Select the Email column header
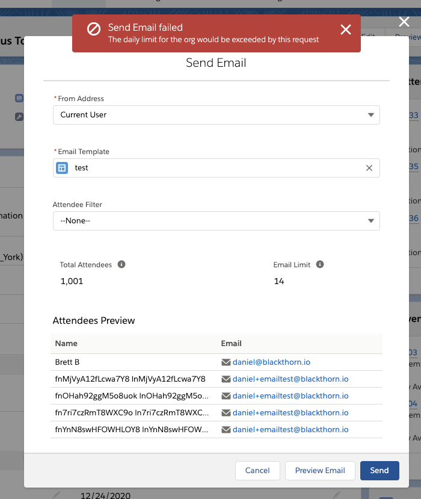Screen dimensions: 421x499 pos(231,343)
